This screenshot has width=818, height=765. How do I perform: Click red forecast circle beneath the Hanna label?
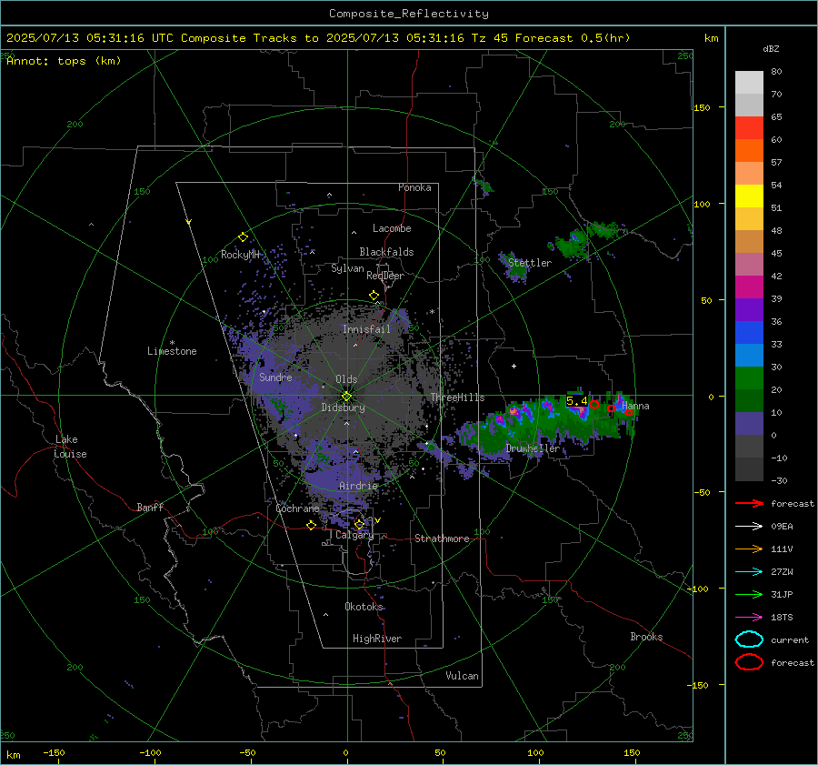pyautogui.click(x=629, y=413)
